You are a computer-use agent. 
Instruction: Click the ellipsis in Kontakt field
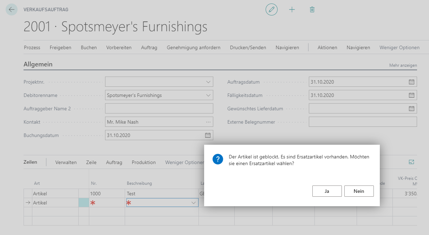click(208, 122)
